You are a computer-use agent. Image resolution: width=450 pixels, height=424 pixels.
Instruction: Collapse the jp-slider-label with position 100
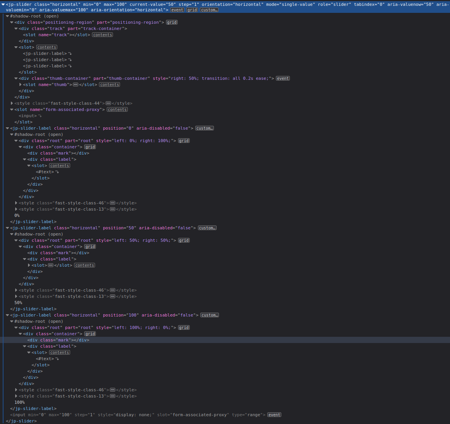7,315
